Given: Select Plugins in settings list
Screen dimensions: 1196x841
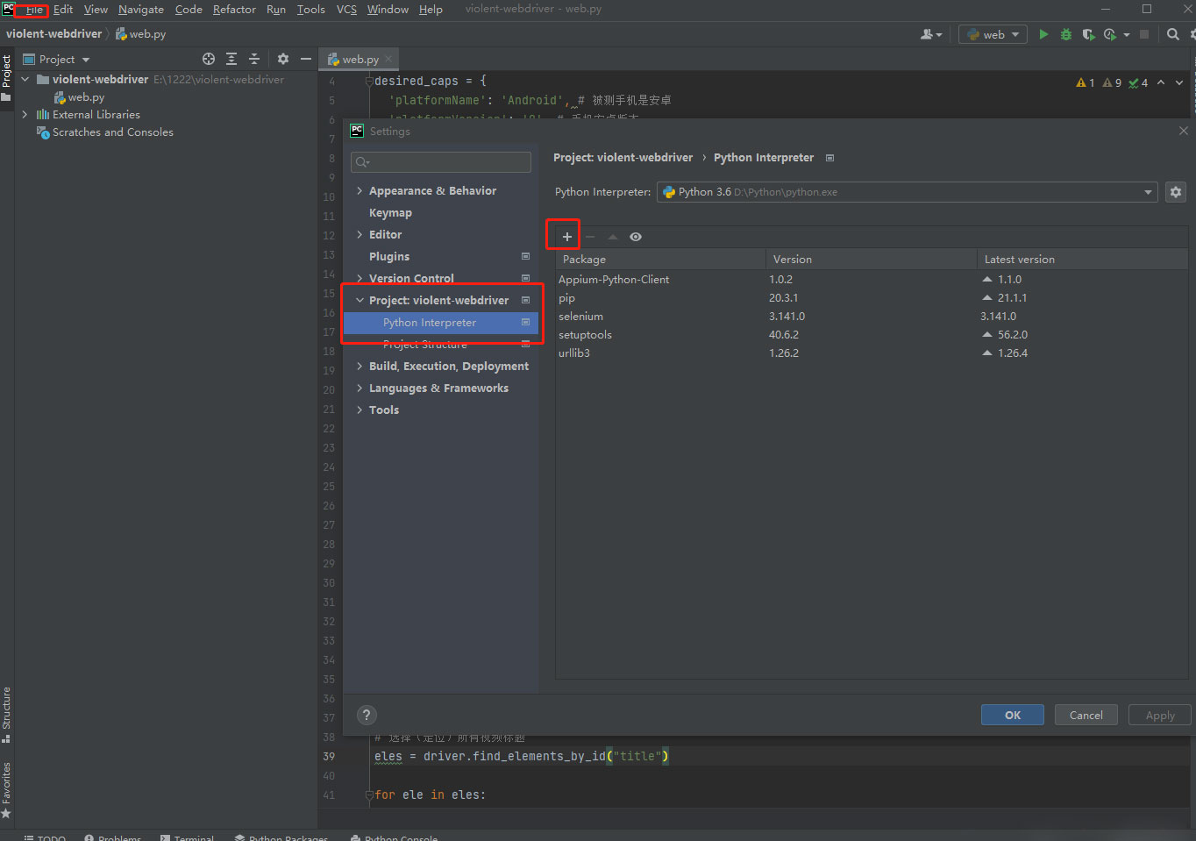Looking at the screenshot, I should coord(389,256).
